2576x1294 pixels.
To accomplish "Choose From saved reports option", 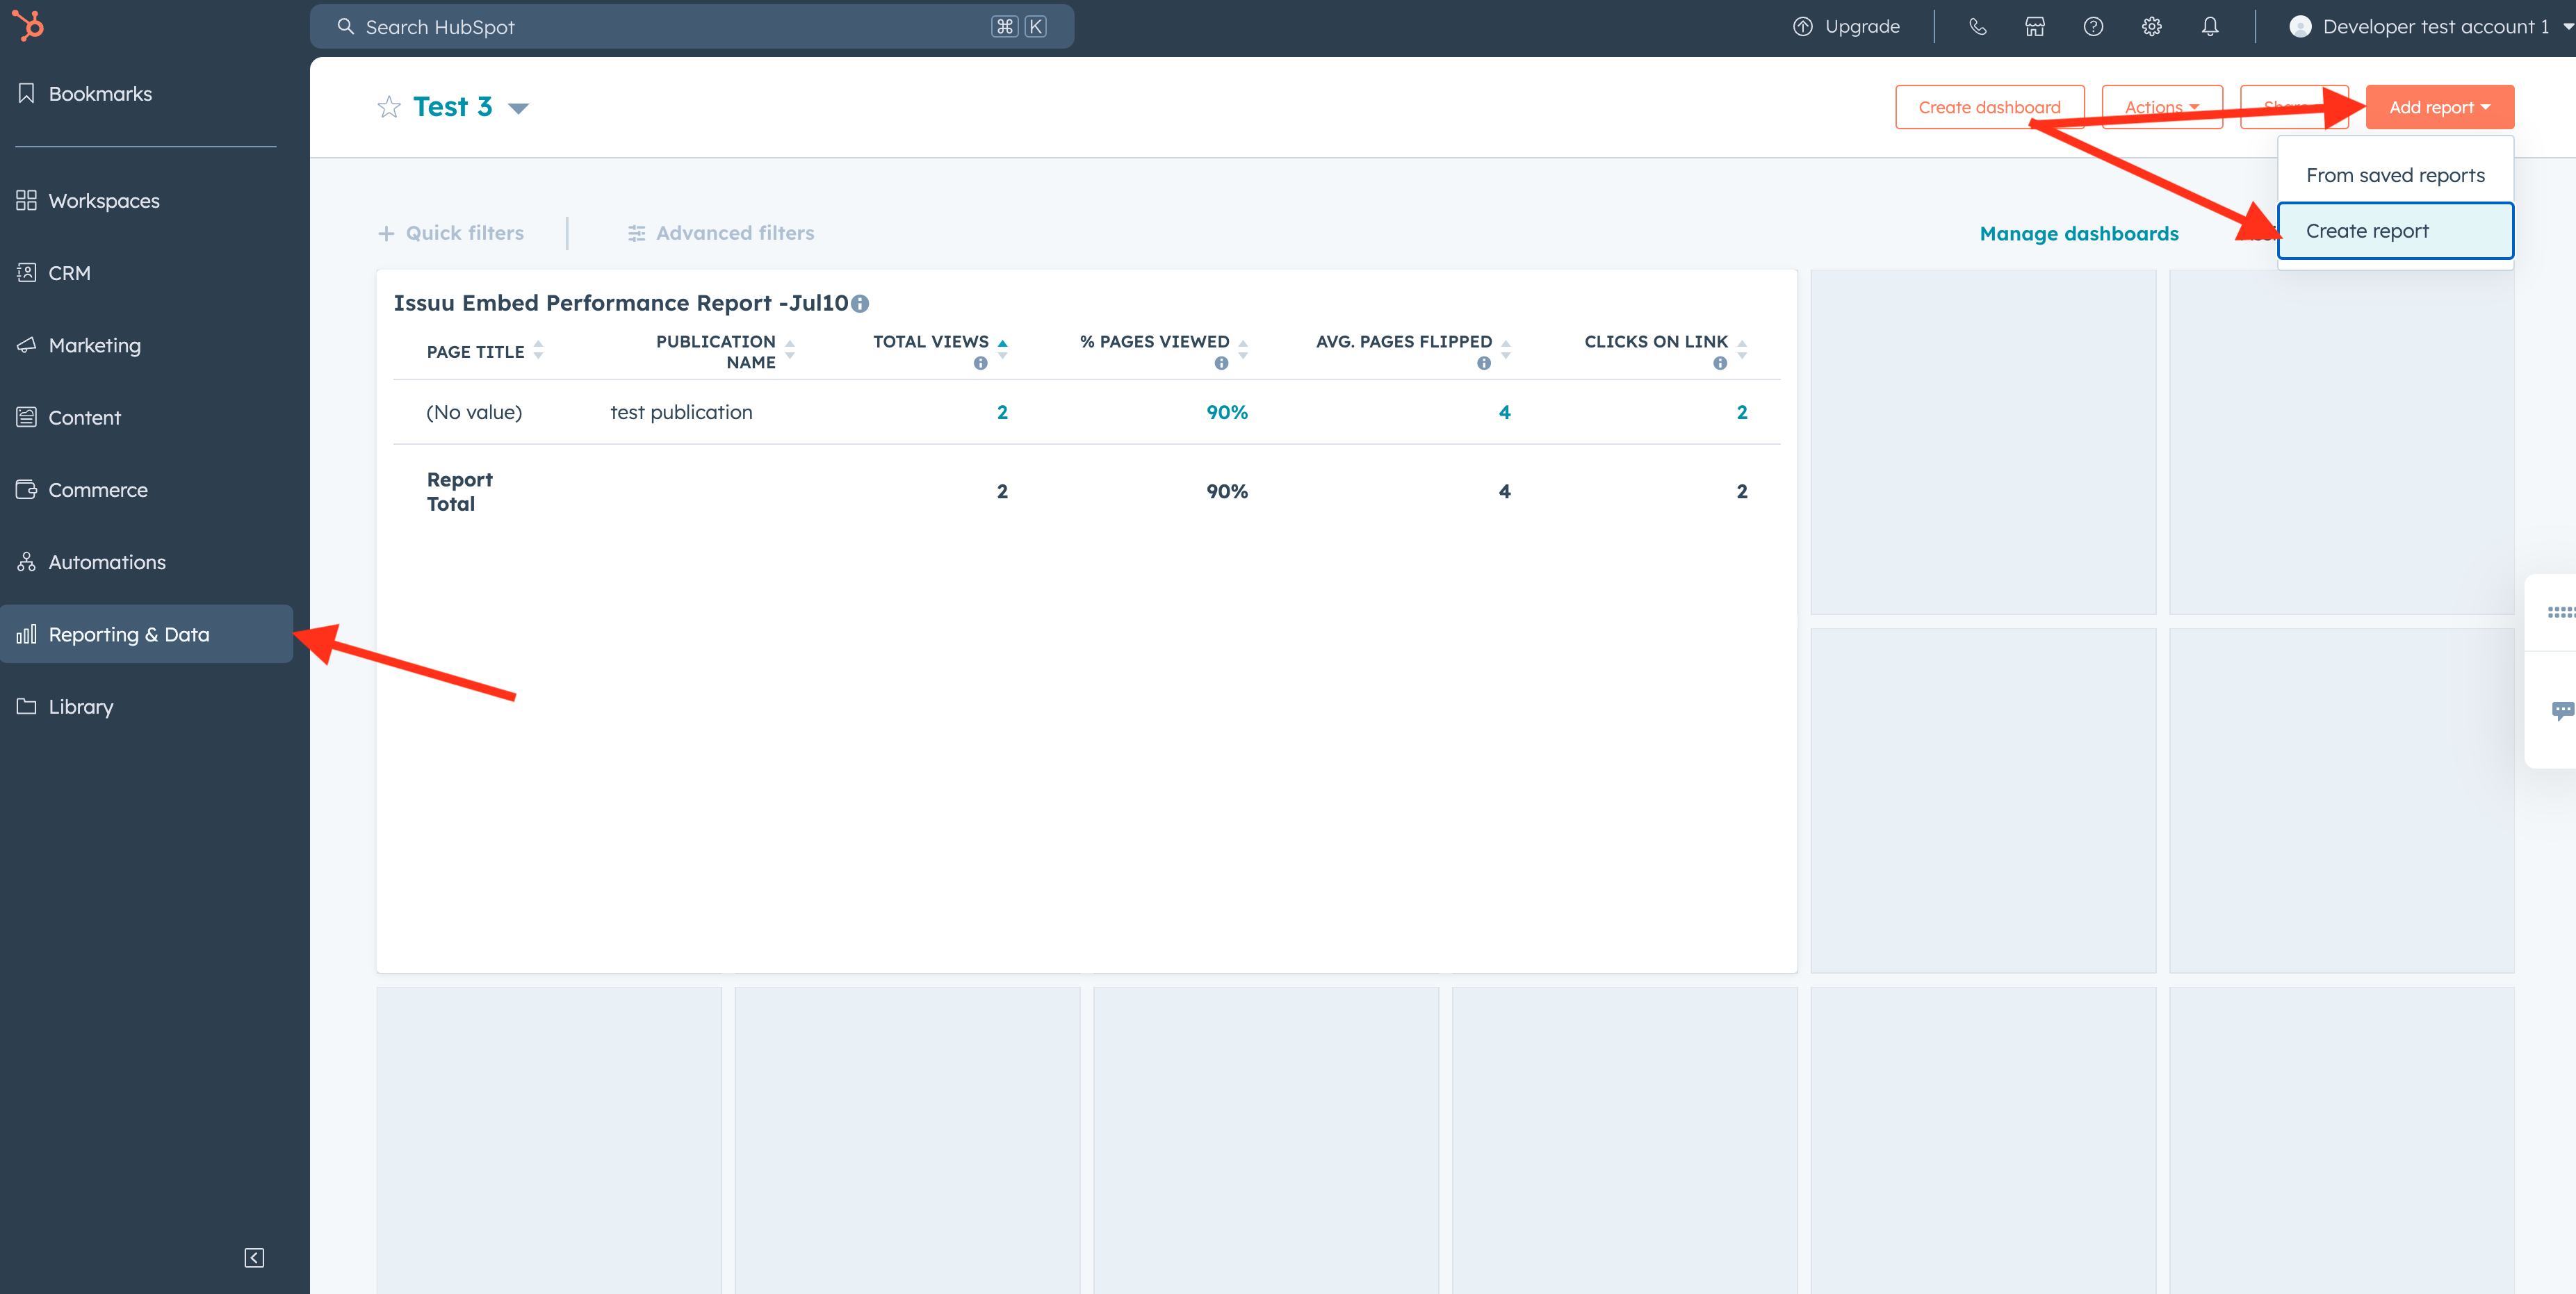I will pyautogui.click(x=2395, y=175).
